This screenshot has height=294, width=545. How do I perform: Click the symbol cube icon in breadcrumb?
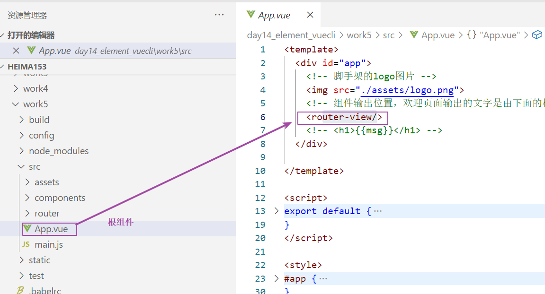pos(536,35)
